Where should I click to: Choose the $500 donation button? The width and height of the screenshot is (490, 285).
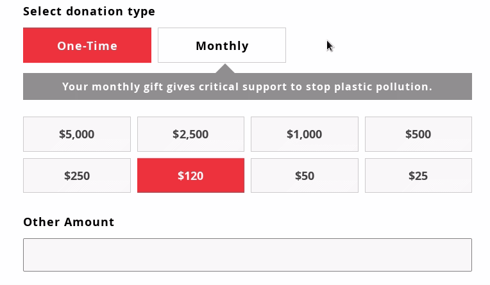click(x=418, y=134)
